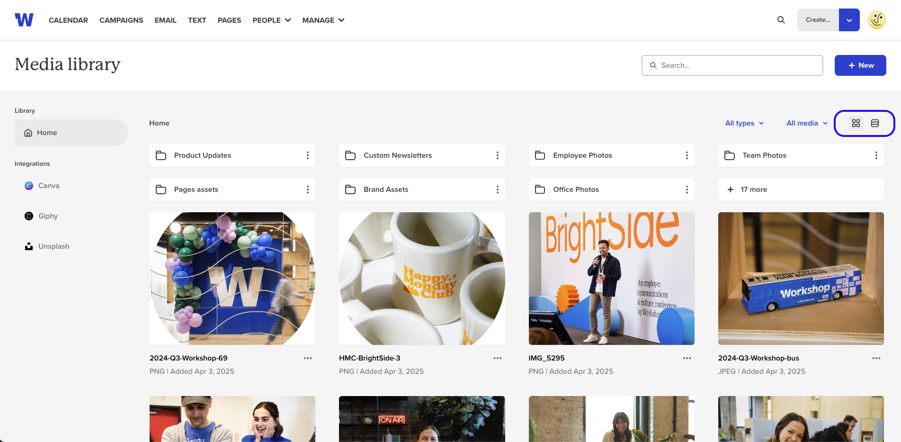Open the global search magnifier icon
The width and height of the screenshot is (901, 442).
[x=781, y=20]
